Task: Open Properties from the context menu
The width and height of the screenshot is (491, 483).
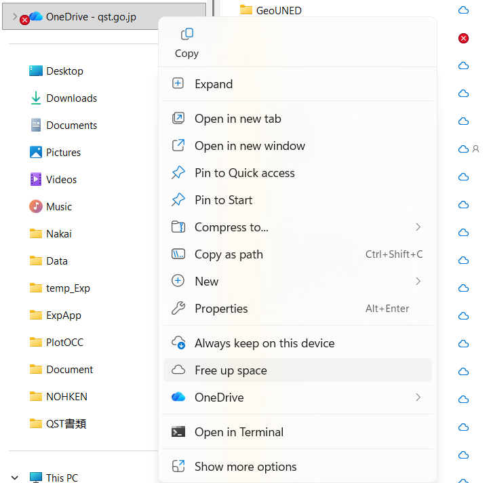Action: [298, 309]
